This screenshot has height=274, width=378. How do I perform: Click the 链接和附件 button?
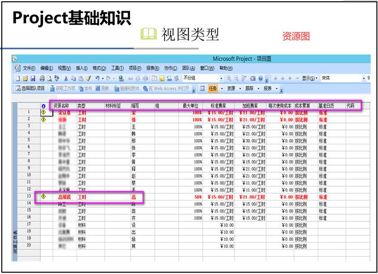click(x=127, y=88)
